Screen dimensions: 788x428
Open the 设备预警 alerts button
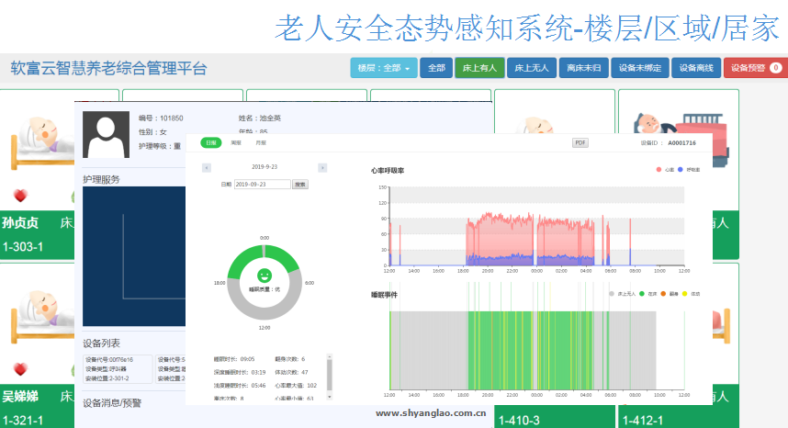coord(755,68)
